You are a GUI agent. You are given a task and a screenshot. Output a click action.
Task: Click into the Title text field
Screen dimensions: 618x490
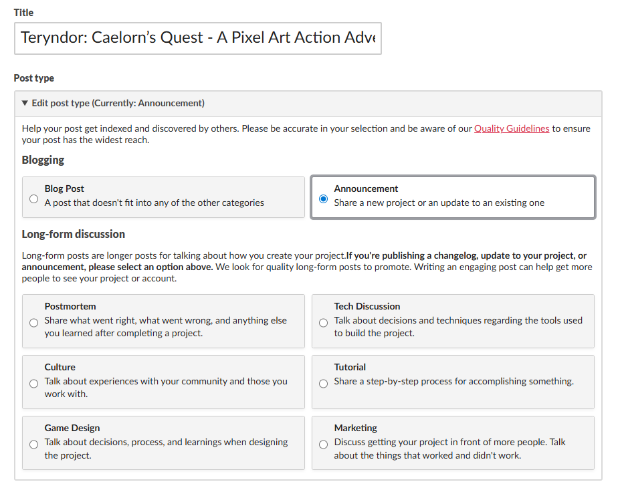[198, 38]
